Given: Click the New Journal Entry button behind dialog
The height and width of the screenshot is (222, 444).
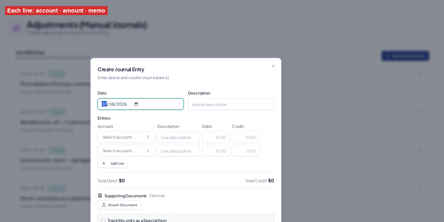Looking at the screenshot, I should click(x=405, y=56).
